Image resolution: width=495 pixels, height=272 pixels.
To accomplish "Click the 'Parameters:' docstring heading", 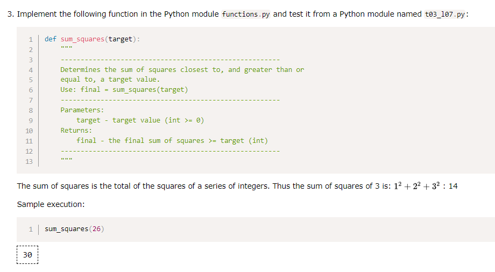I will 82,110.
